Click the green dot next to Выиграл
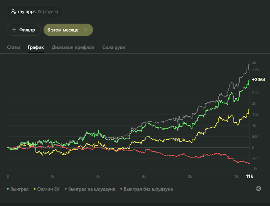The width and height of the screenshot is (270, 206). point(9,189)
